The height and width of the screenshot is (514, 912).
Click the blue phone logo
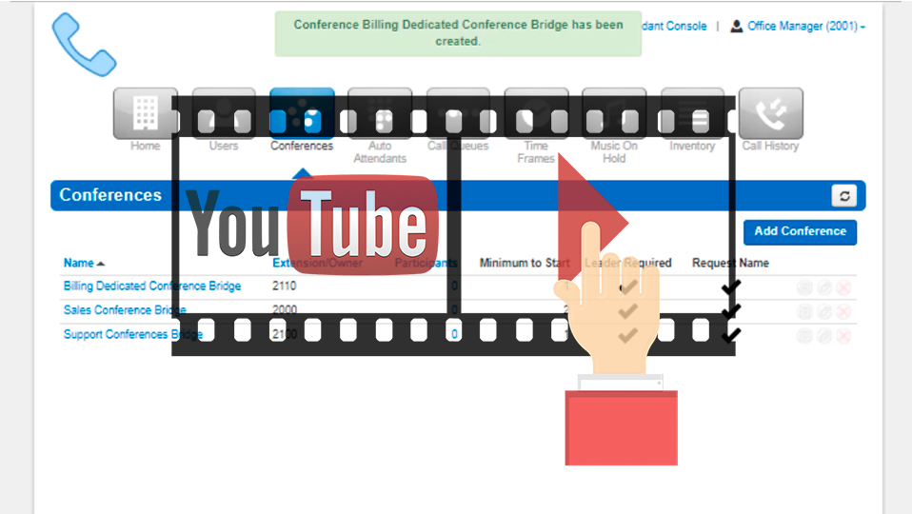point(84,44)
